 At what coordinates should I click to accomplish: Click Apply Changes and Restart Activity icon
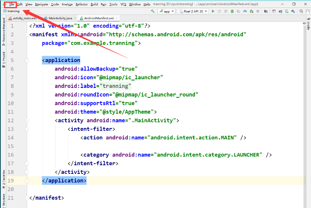point(219,11)
